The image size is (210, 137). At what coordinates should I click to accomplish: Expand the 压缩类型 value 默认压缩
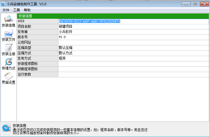(x=133, y=48)
